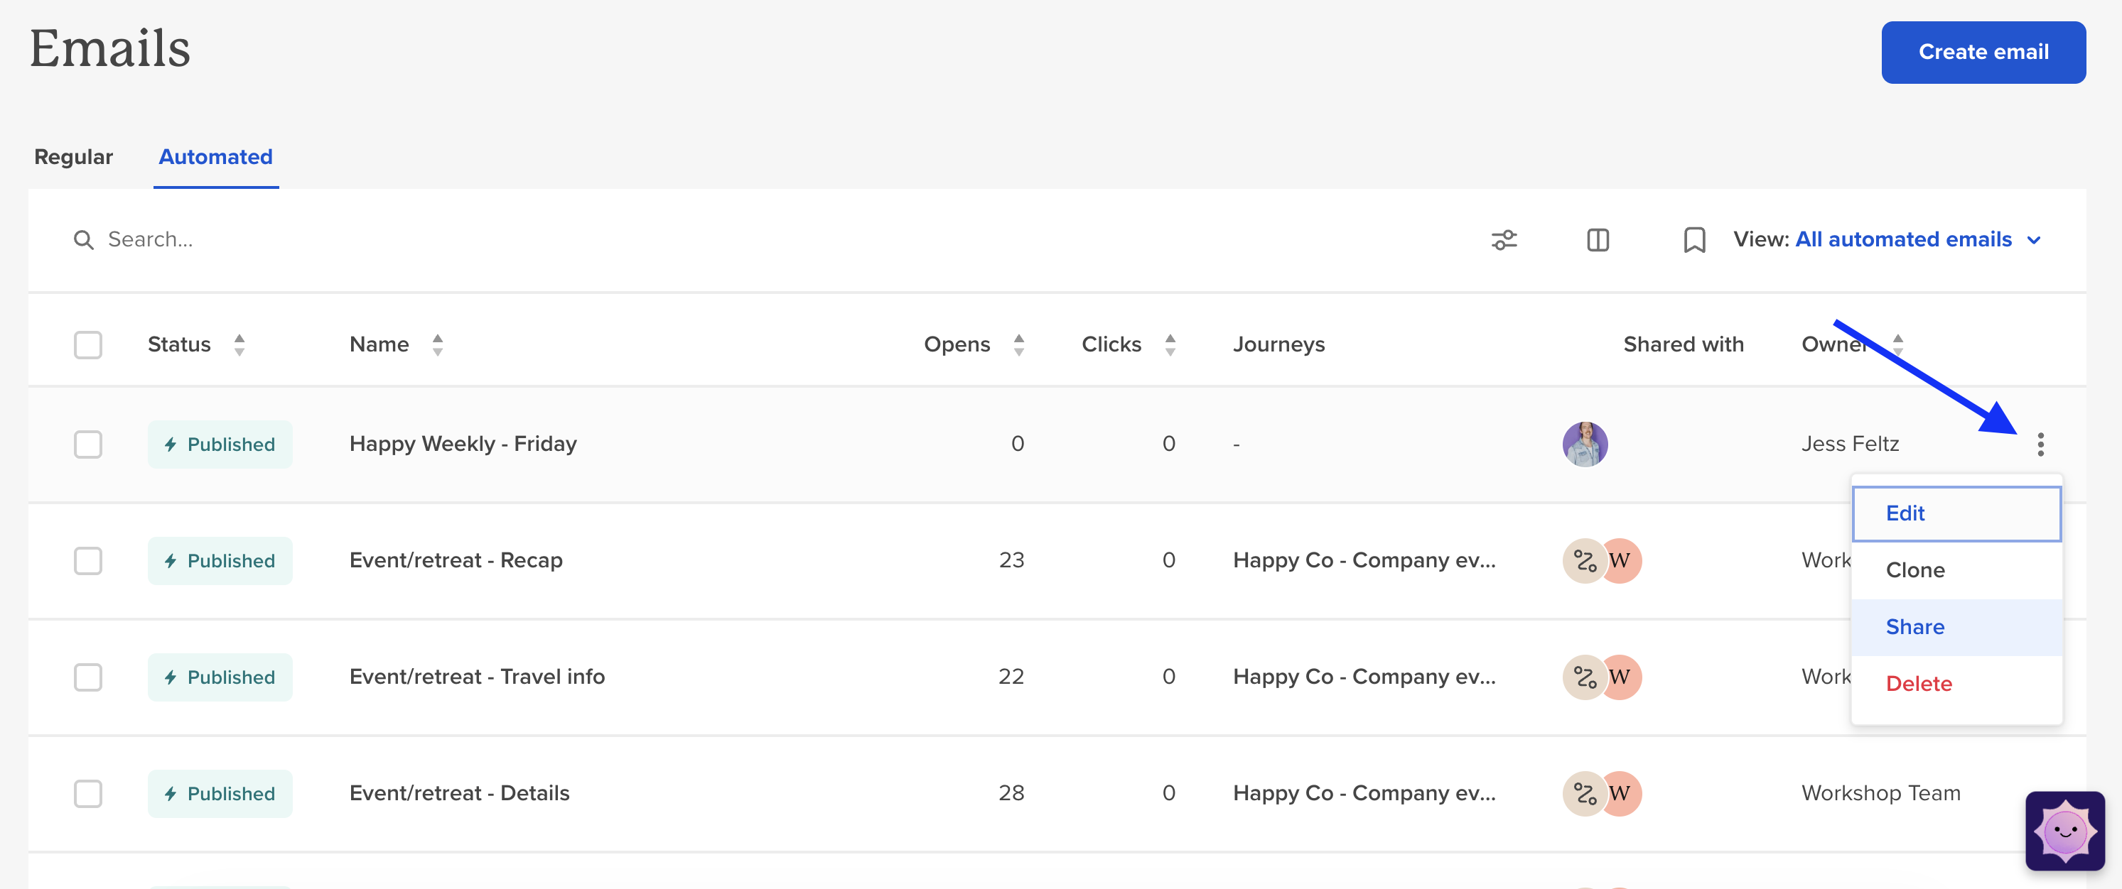Screen dimensions: 2122x889
Task: Click the W avatar for Event/retreat - Travel info
Action: point(1620,677)
